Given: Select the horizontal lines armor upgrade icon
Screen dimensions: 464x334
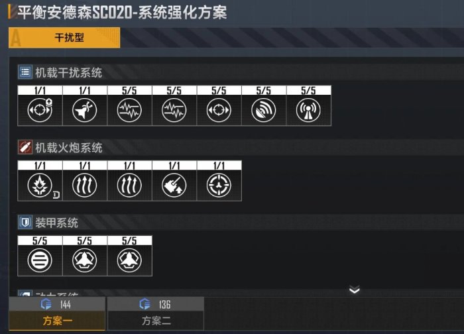Looking at the screenshot, I should coord(40,260).
